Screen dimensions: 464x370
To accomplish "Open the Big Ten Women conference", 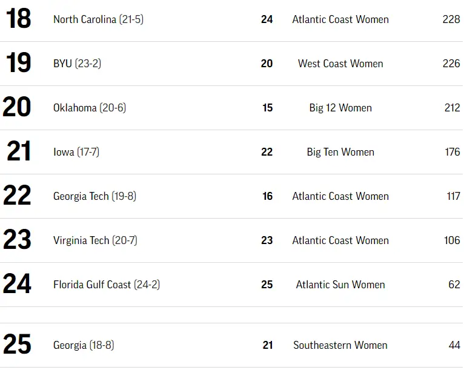I will (x=340, y=152).
